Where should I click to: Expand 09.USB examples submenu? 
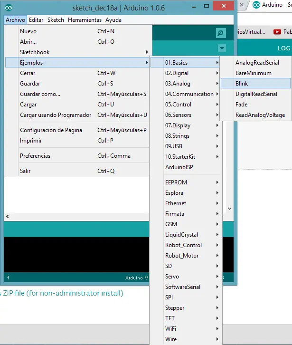[x=185, y=146]
